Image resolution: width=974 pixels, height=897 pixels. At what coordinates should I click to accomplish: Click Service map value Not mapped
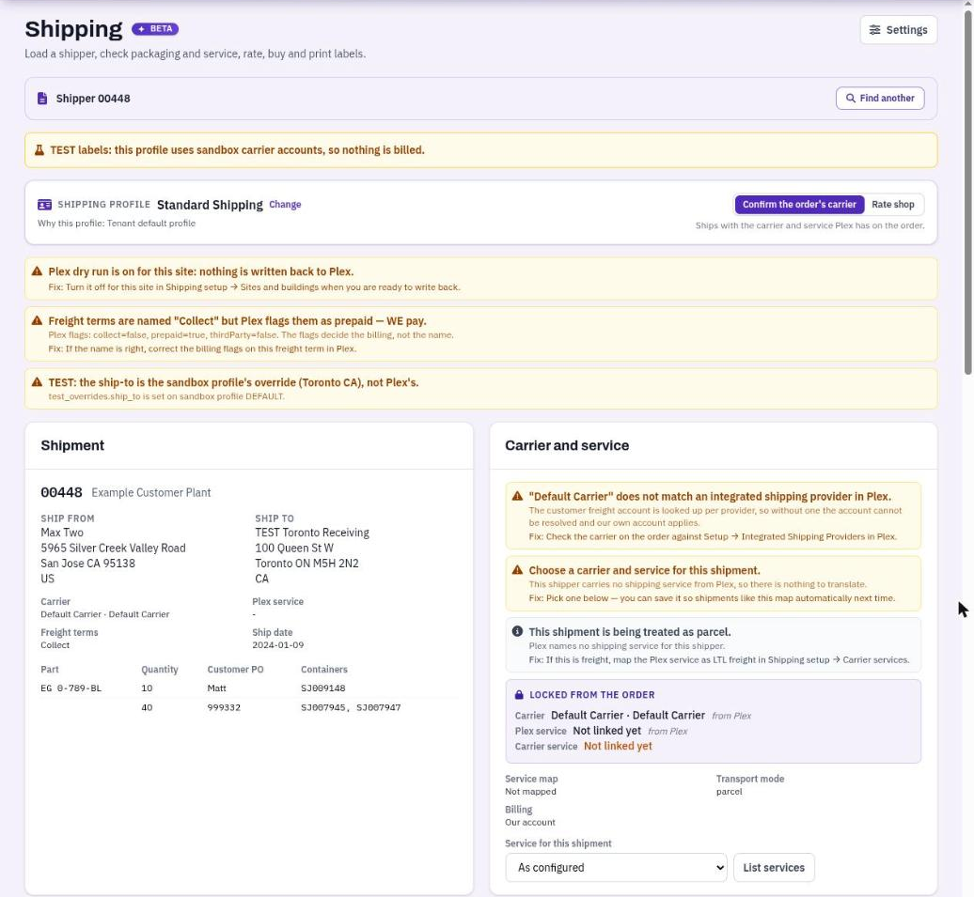point(530,792)
